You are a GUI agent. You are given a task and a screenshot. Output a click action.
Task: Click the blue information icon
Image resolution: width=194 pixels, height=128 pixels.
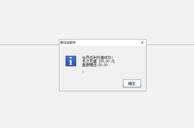pos(71,61)
